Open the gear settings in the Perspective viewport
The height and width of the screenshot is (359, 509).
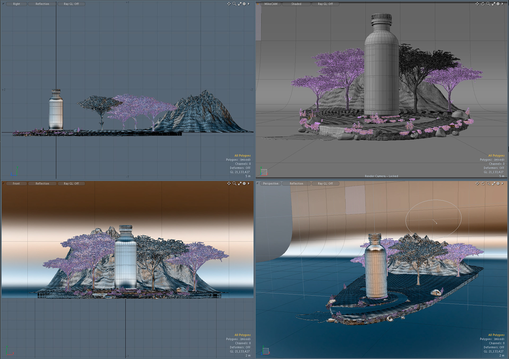click(498, 183)
